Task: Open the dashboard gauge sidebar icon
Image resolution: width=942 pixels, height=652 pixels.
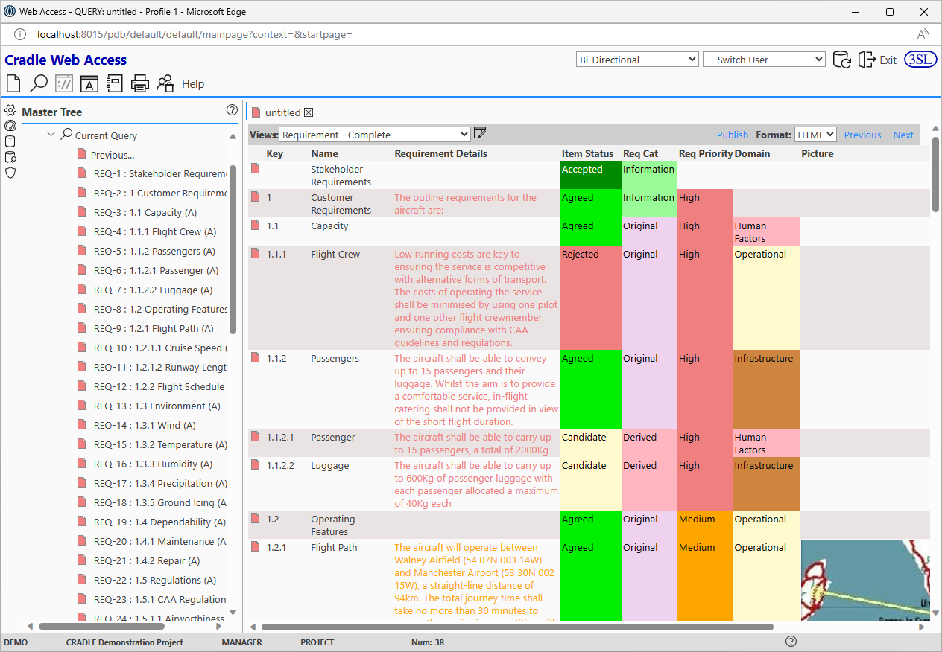Action: click(10, 127)
